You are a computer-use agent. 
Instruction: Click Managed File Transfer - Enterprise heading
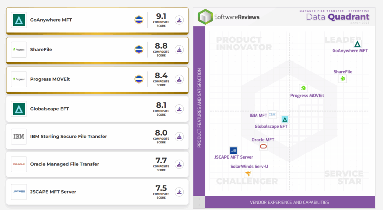(334, 11)
